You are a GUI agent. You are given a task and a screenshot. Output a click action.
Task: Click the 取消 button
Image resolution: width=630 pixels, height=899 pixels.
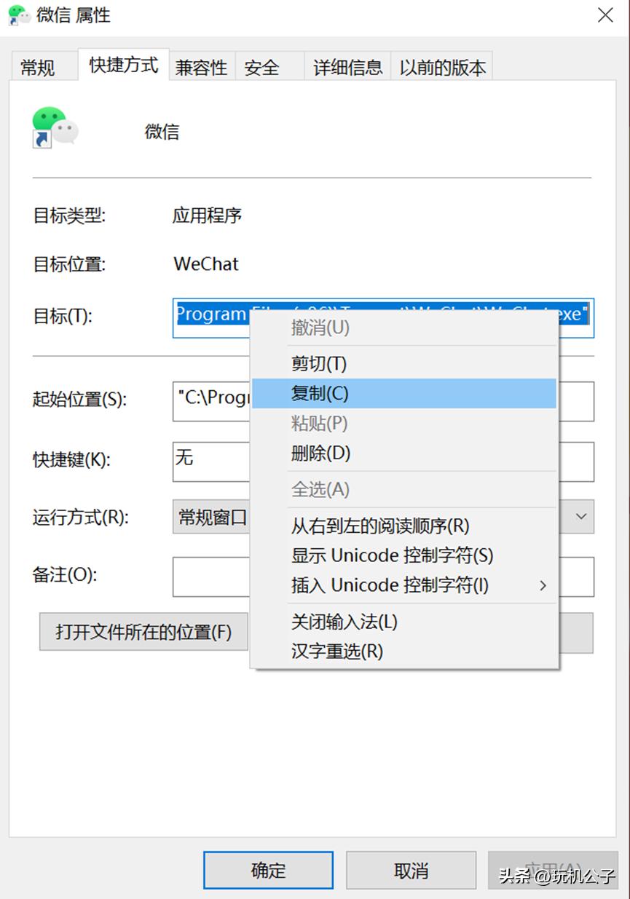tap(411, 869)
